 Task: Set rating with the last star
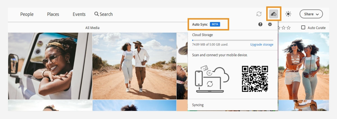click(x=289, y=28)
